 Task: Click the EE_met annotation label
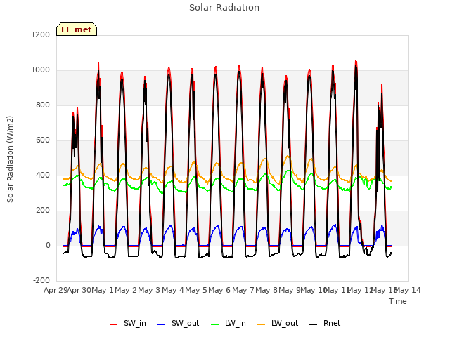pos(77,29)
